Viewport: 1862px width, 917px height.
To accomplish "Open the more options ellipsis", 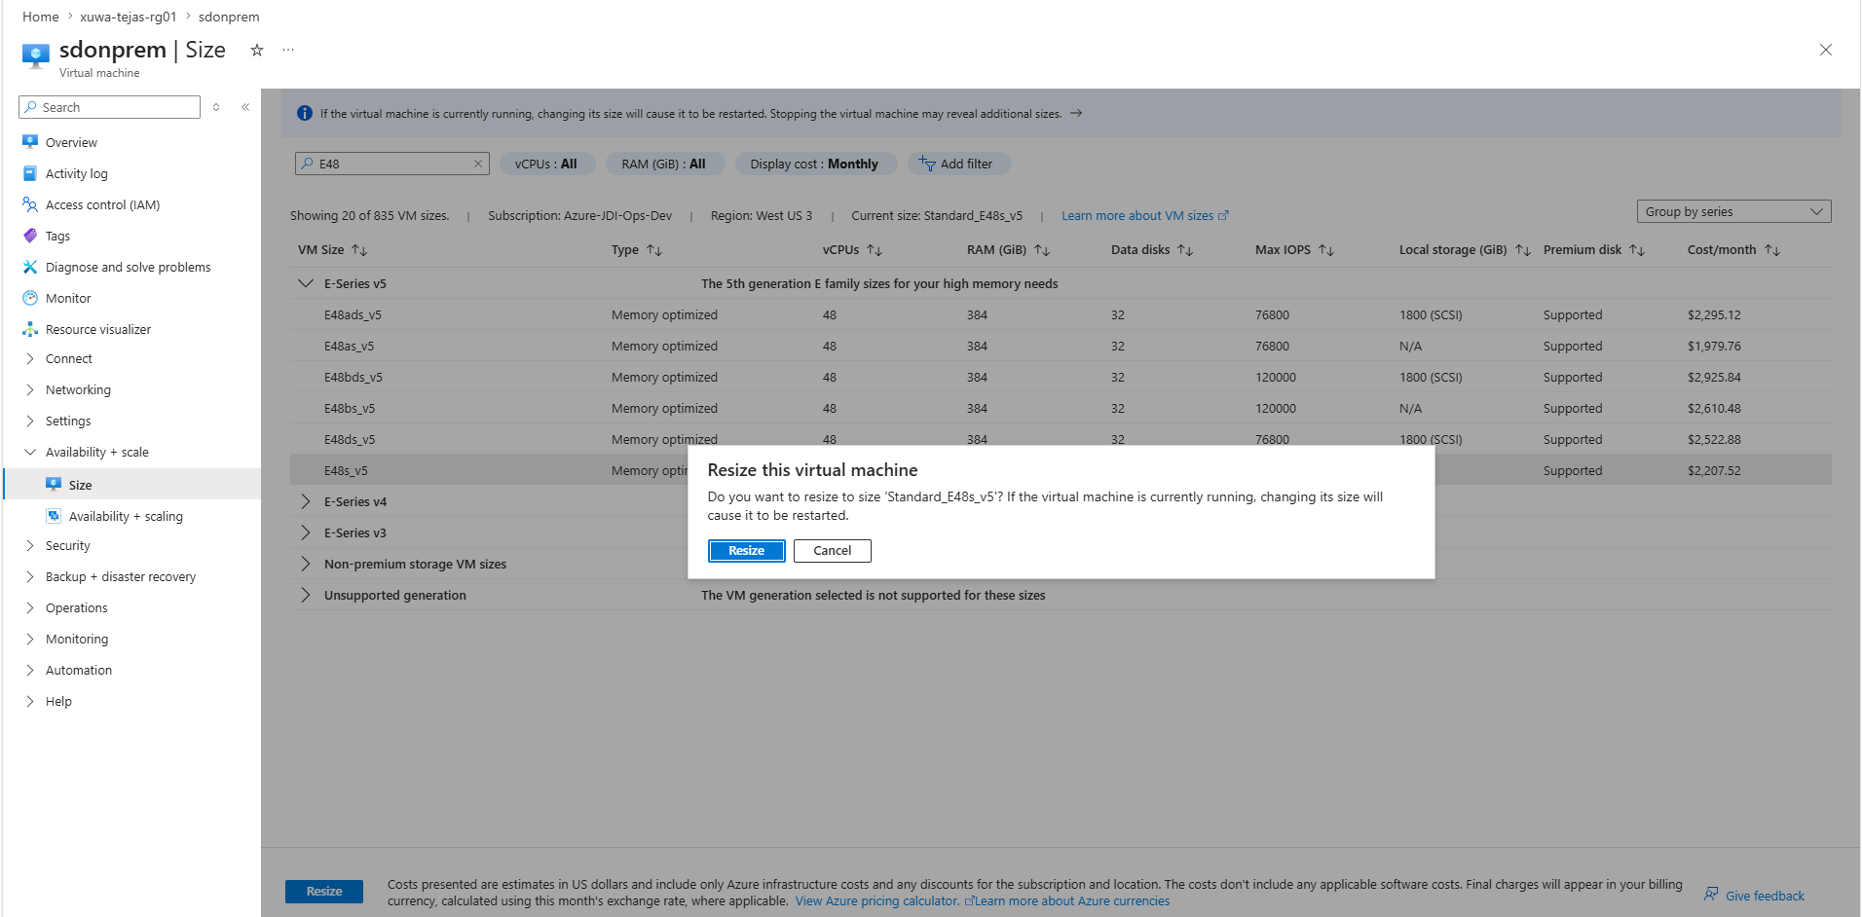I will pyautogui.click(x=288, y=50).
